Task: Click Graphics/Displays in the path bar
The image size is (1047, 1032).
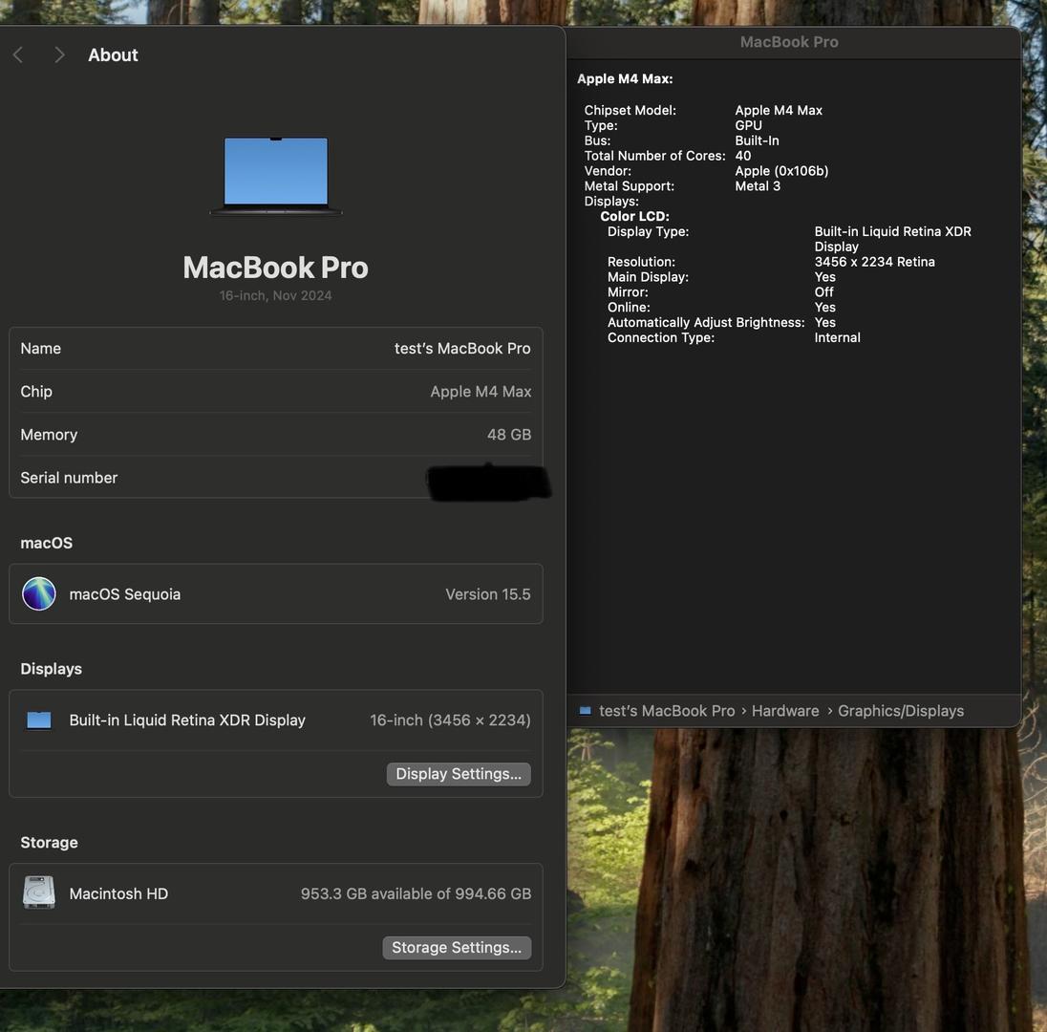Action: [x=901, y=711]
